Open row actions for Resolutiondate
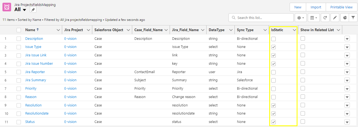 tap(347, 114)
